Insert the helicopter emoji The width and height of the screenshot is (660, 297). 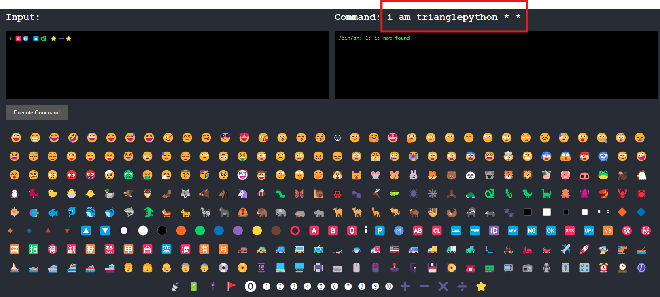click(622, 249)
